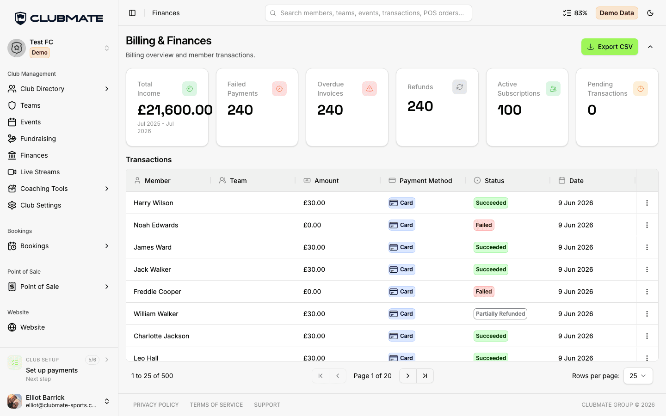
Task: Click the Fundraising hand-heart icon
Action: click(12, 139)
